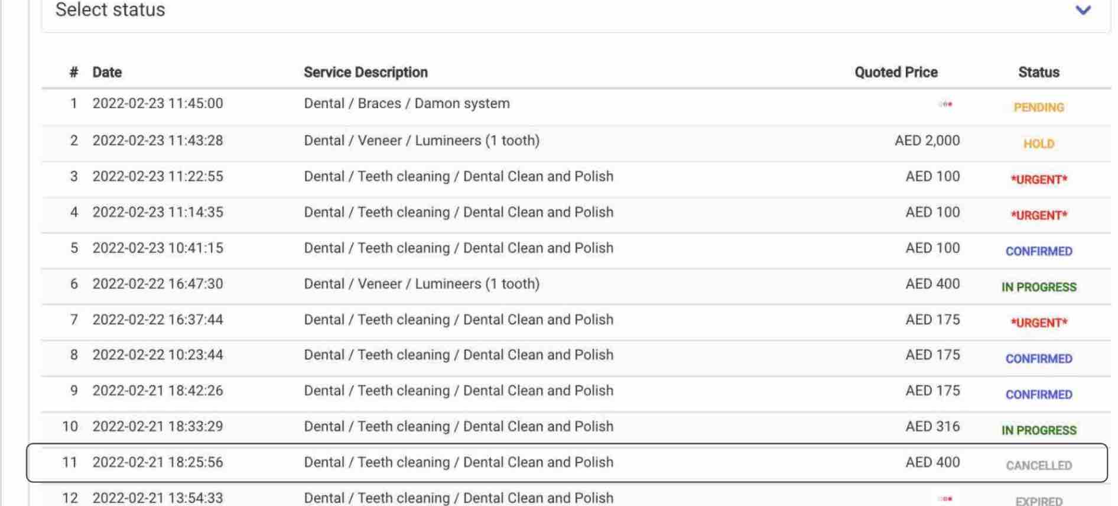Click the Status column header
The image size is (1118, 506).
pos(1038,72)
